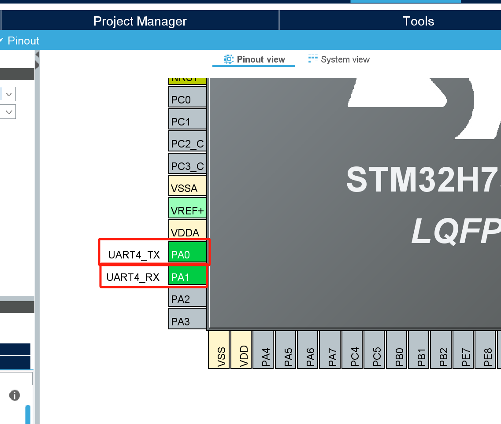This screenshot has height=424, width=501.
Task: Select the PA2 pin on the chip
Action: pos(187,298)
